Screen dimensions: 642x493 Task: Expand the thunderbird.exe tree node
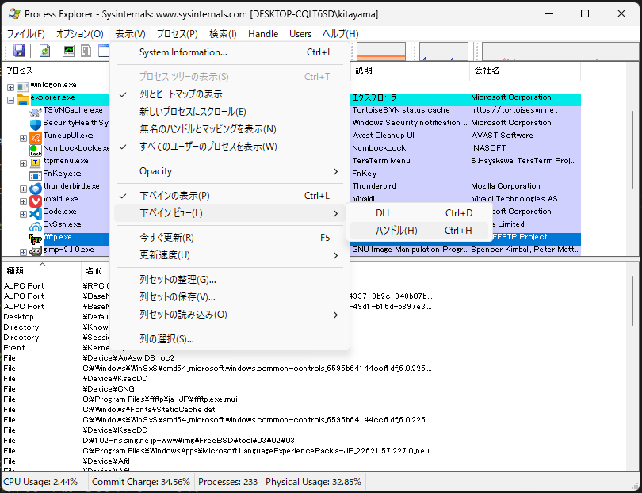(23, 189)
